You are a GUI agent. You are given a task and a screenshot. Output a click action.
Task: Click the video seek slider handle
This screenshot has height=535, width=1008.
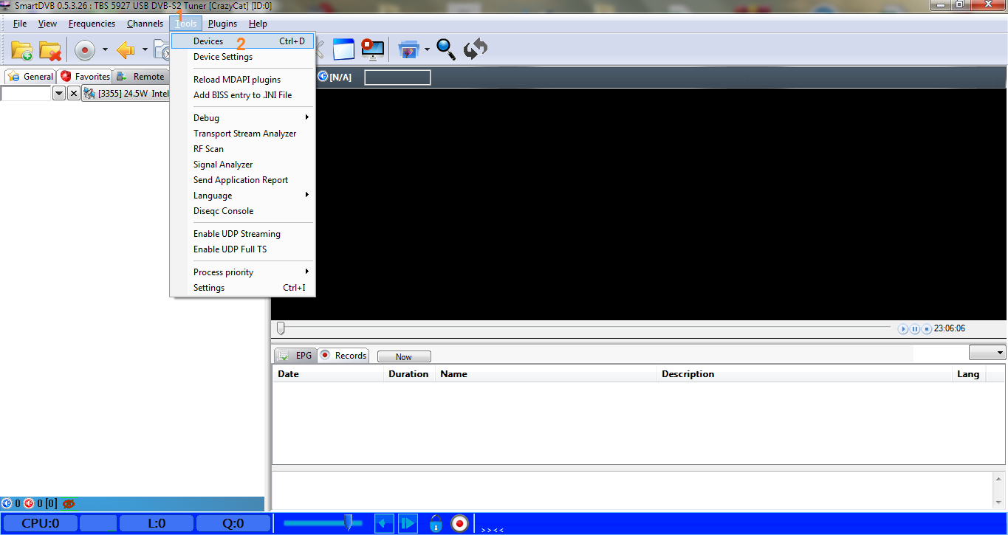tap(281, 328)
